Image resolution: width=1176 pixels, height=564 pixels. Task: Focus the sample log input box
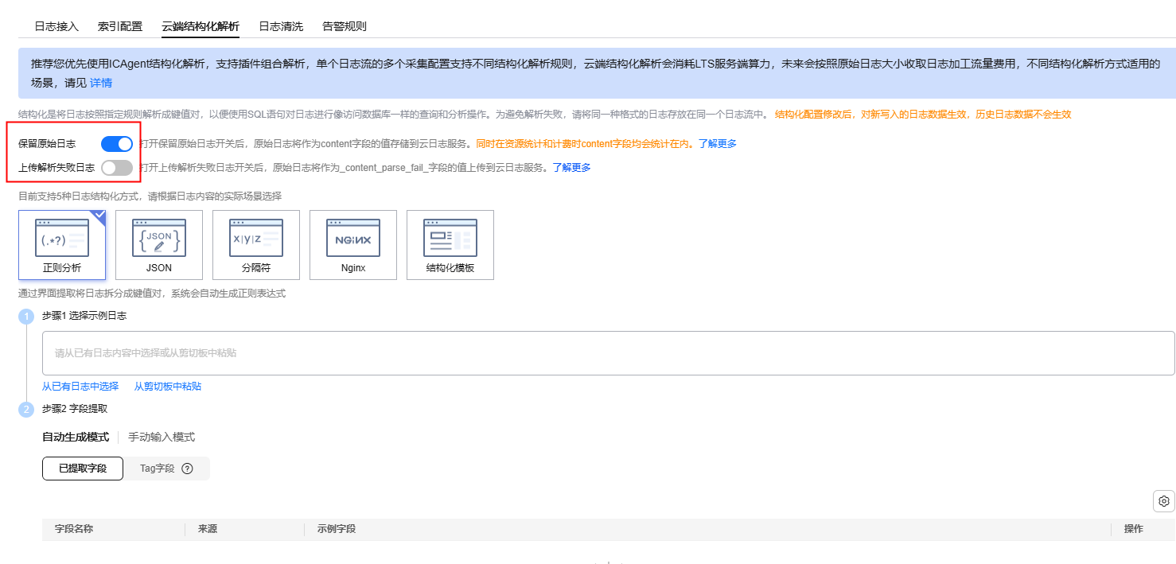tap(608, 353)
